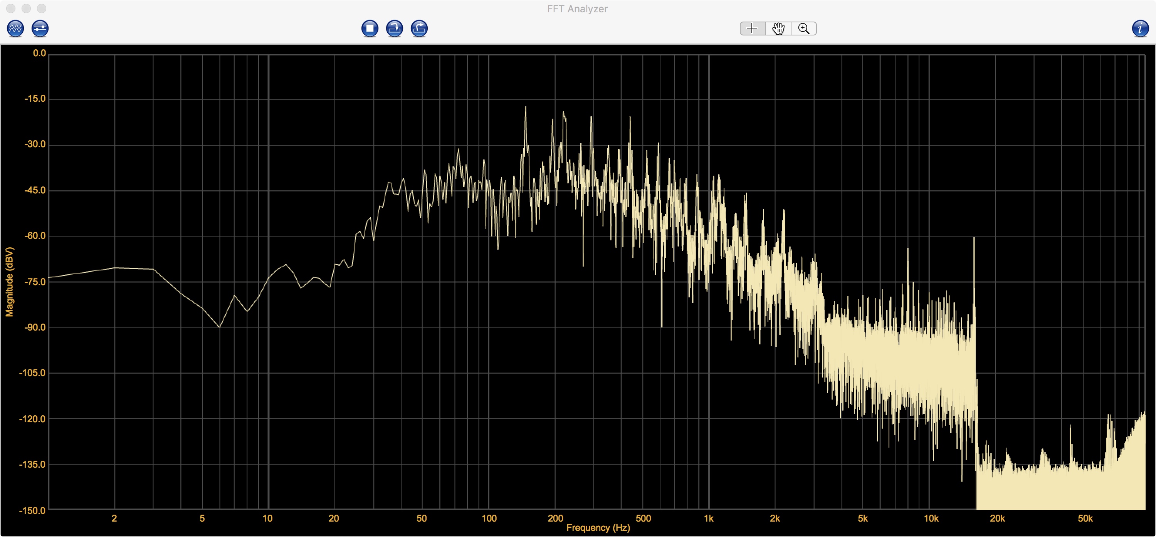Click the import data arrow-down icon
Screen dimensions: 1156x537
click(x=395, y=28)
